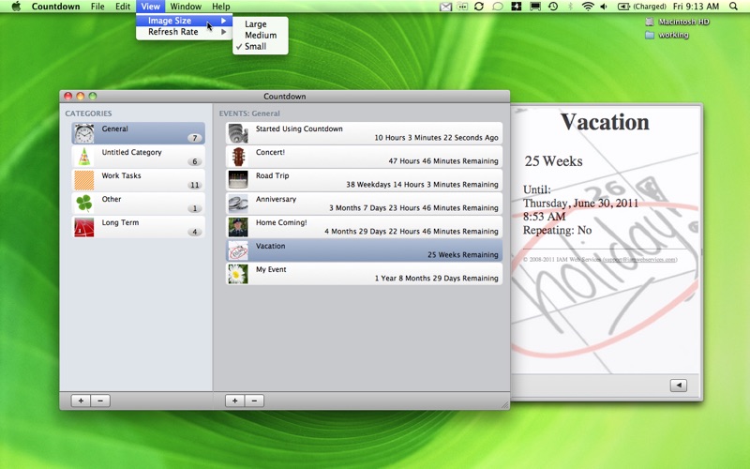Click the Started Using Countdown event thumbnail

[x=238, y=133]
